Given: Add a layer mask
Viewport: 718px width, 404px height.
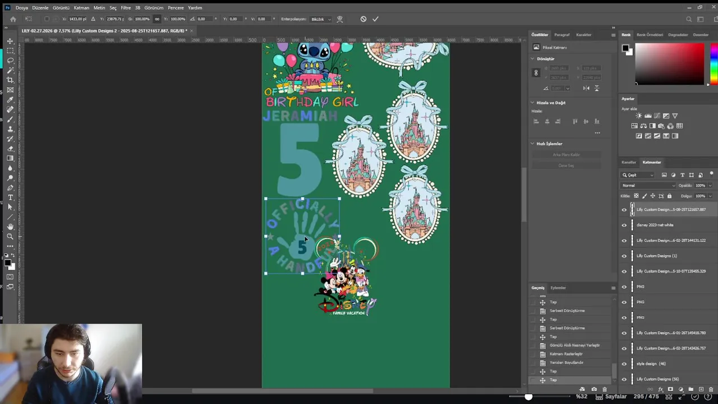Looking at the screenshot, I should click(670, 389).
